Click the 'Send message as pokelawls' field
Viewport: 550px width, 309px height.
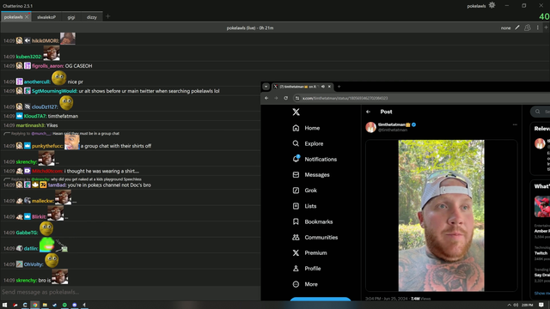click(130, 292)
